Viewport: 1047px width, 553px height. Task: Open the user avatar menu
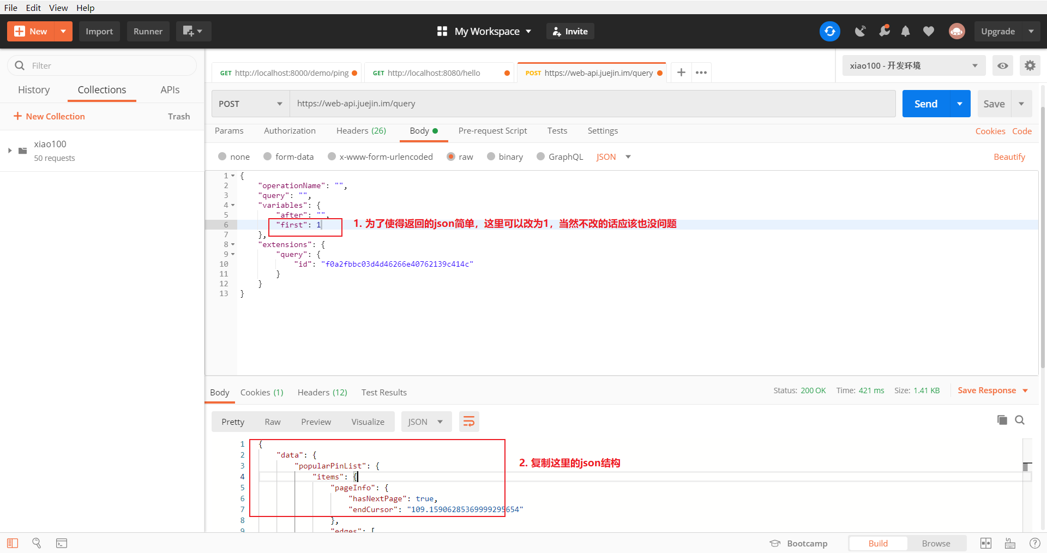[x=956, y=31]
